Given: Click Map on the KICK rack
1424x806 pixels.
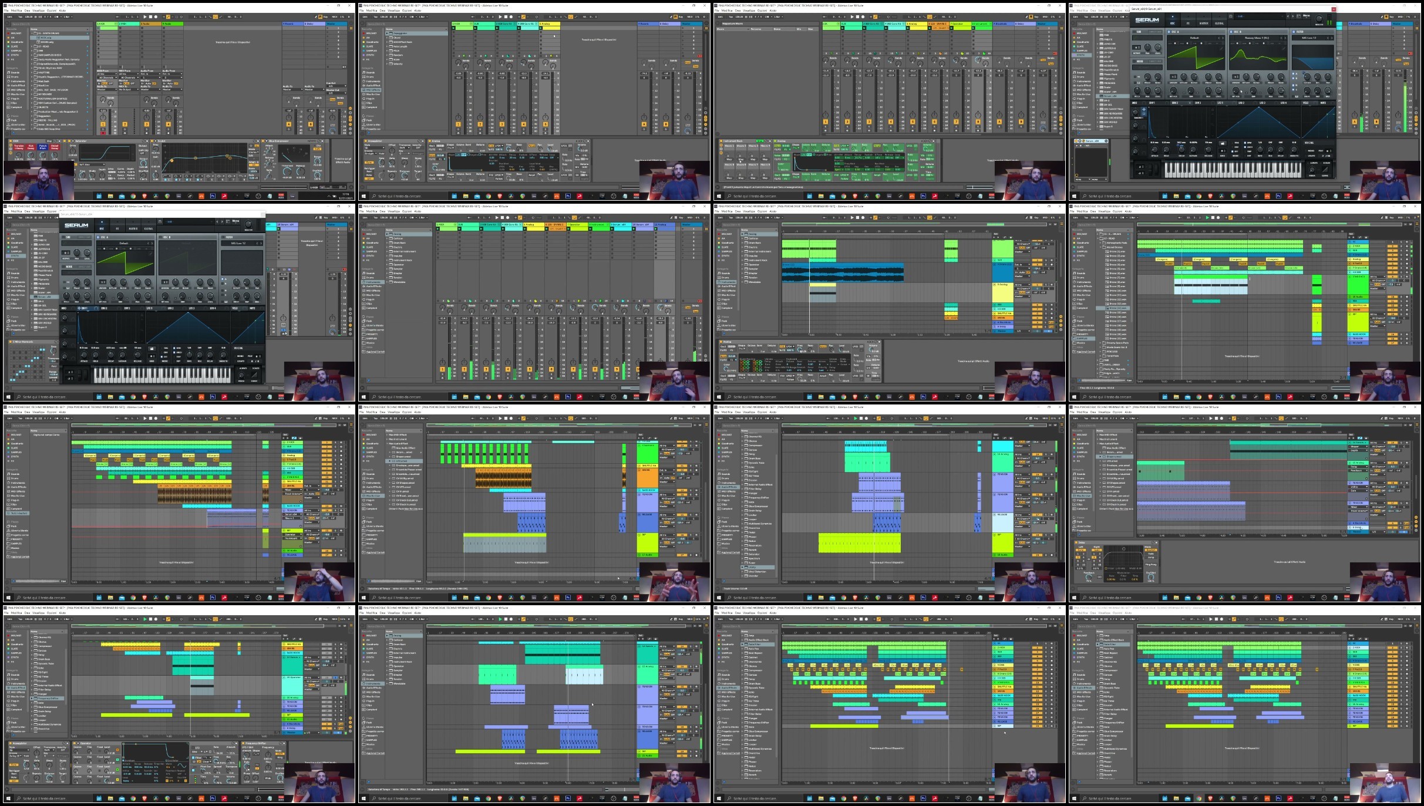Looking at the screenshot, I should pos(49,141).
